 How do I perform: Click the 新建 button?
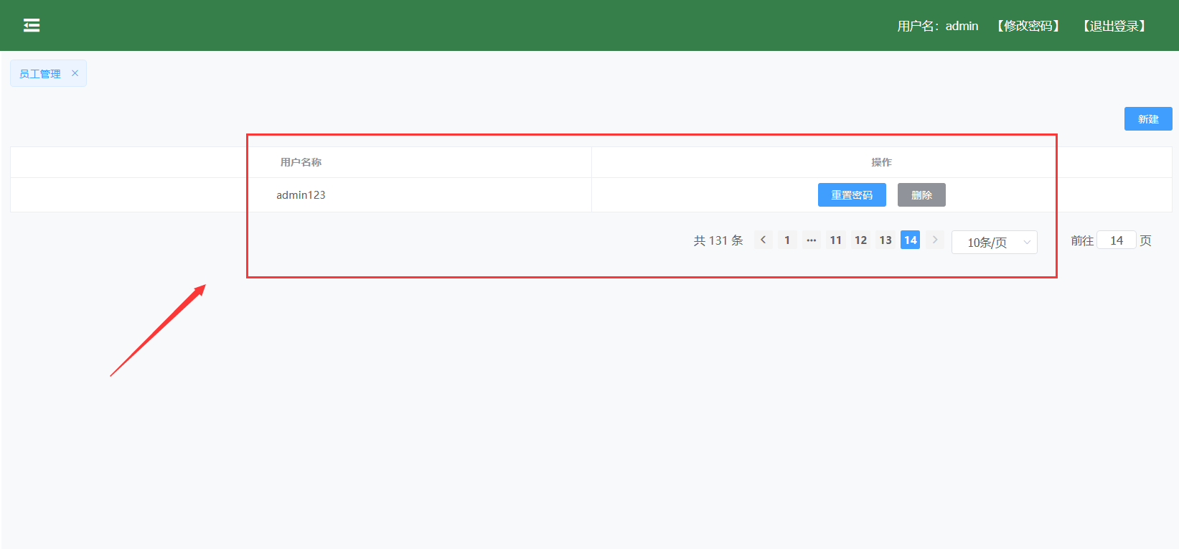pyautogui.click(x=1147, y=119)
